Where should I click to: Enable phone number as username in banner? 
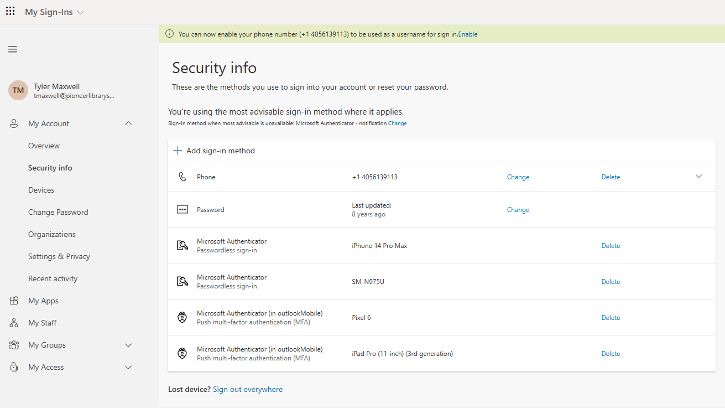tap(468, 34)
